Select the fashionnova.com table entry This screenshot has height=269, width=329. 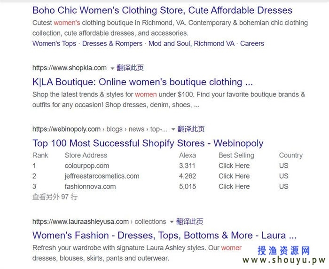point(90,187)
